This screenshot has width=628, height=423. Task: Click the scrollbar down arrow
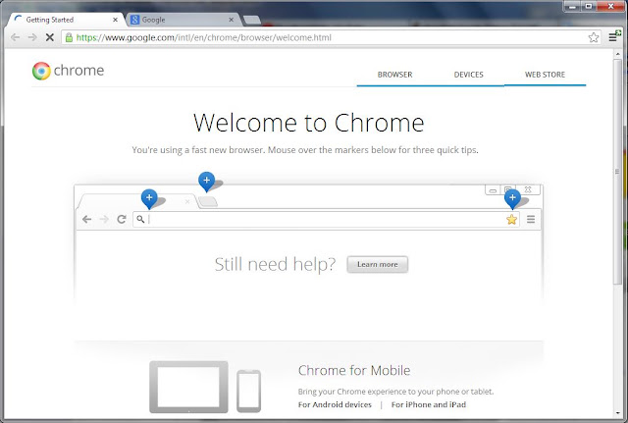point(617,413)
